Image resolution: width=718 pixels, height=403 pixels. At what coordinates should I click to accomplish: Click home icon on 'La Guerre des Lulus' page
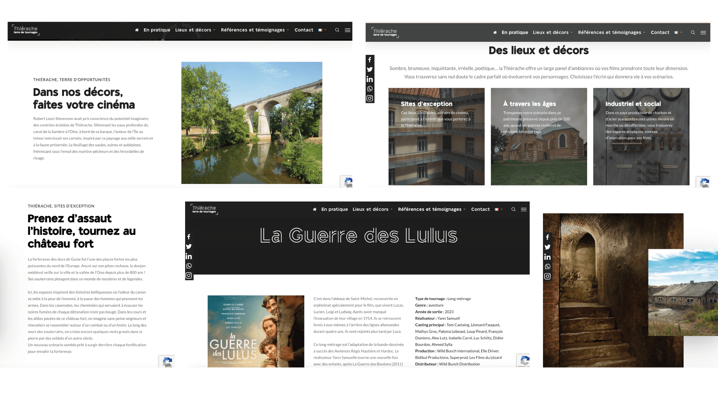[x=315, y=209]
